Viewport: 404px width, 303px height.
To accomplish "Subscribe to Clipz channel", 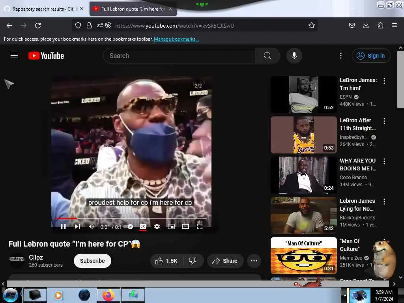I will [92, 261].
